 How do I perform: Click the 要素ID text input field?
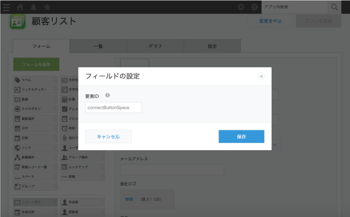(x=114, y=108)
